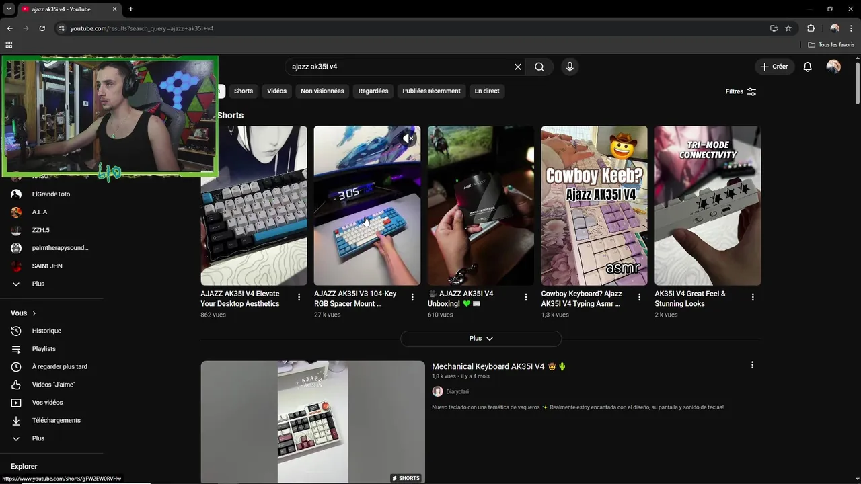Open a new browser tab with plus

130,9
